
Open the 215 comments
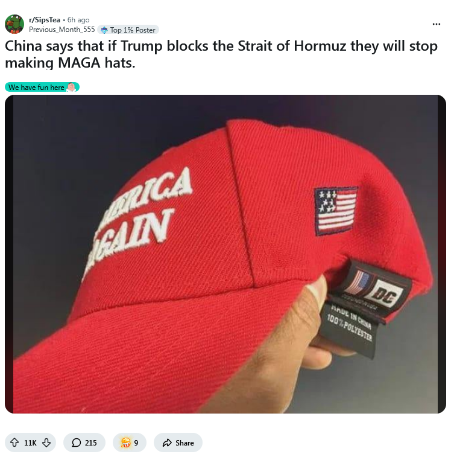click(x=84, y=443)
